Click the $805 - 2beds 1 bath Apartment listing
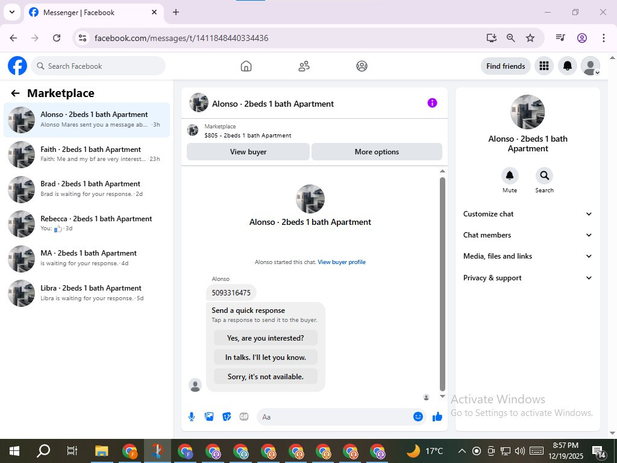This screenshot has width=617, height=463. (248, 135)
